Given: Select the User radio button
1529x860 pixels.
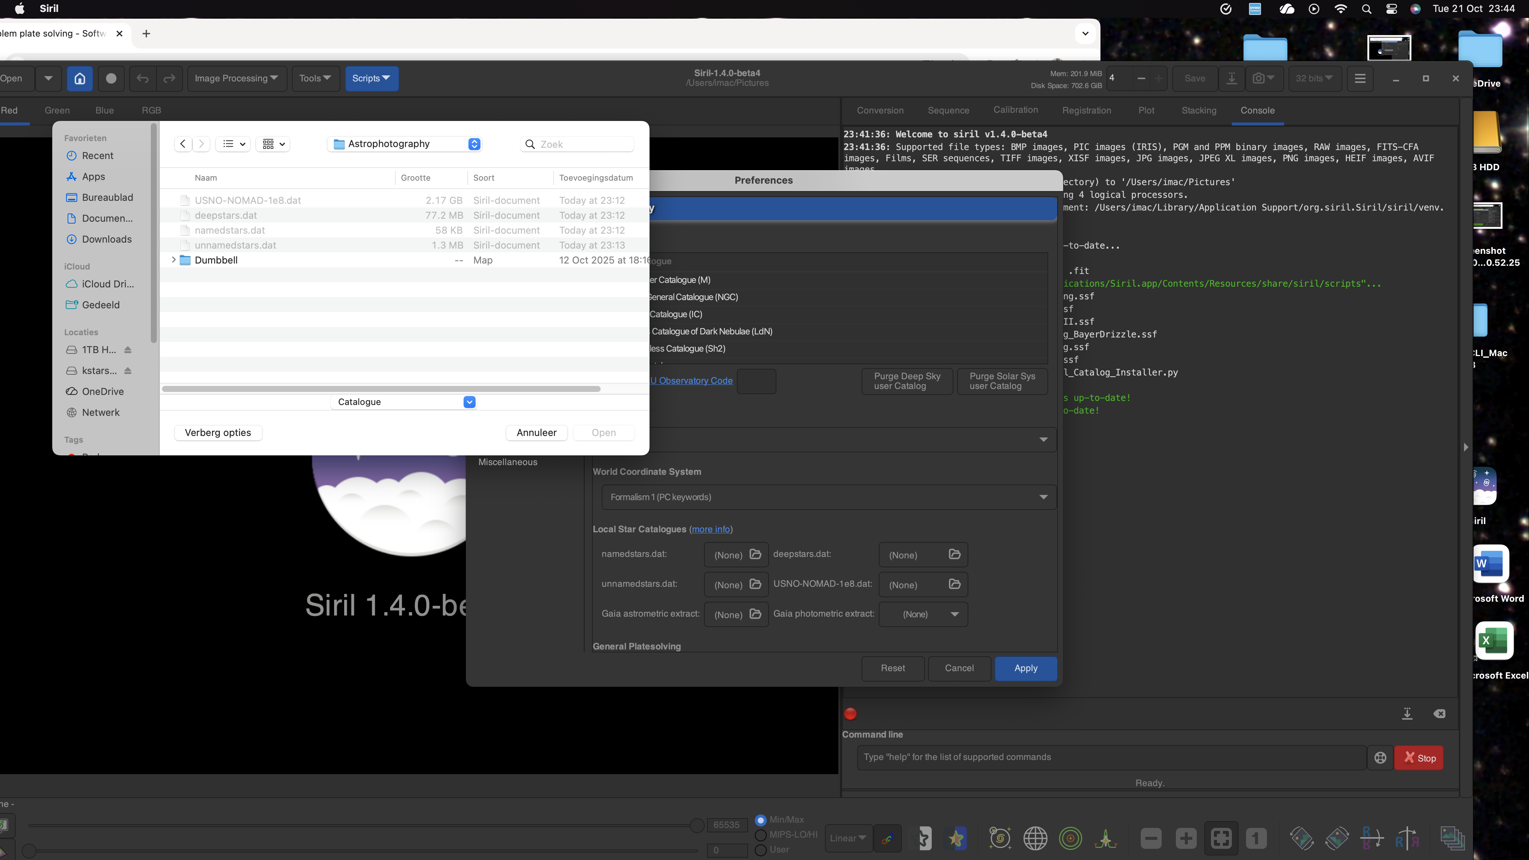Looking at the screenshot, I should pyautogui.click(x=760, y=850).
